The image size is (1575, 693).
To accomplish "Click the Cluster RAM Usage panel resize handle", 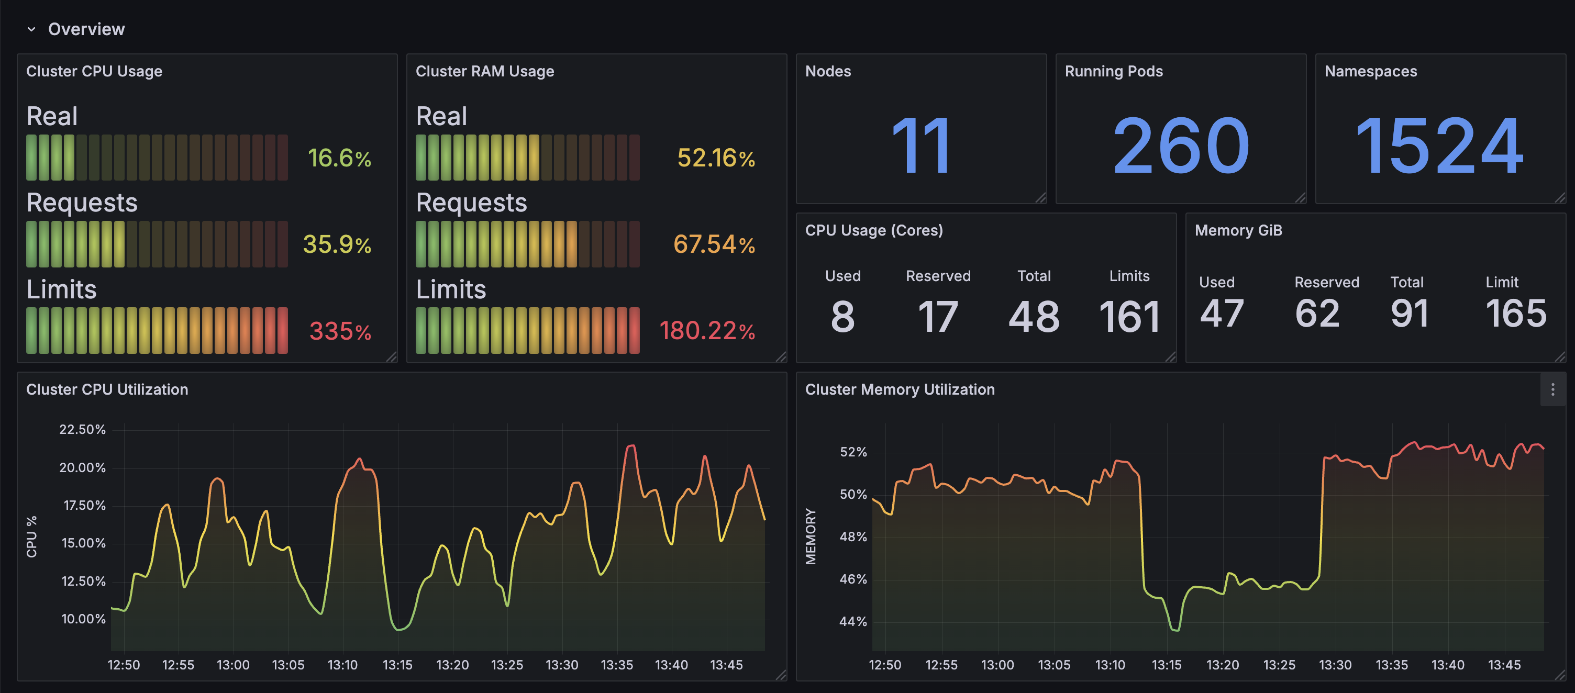I will (x=781, y=357).
